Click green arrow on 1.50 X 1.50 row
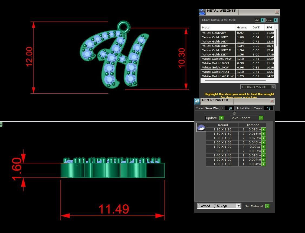Image resolution: width=305 pixels, height=233 pixels. pos(264,138)
